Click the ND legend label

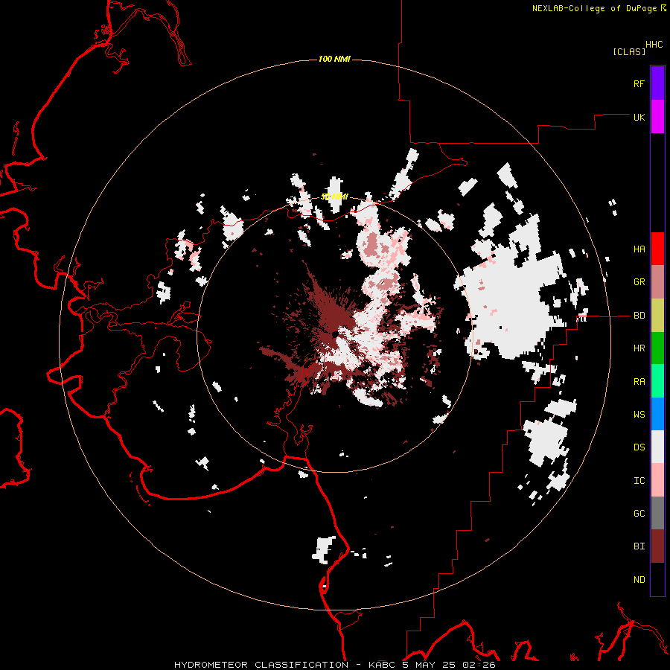click(x=639, y=579)
